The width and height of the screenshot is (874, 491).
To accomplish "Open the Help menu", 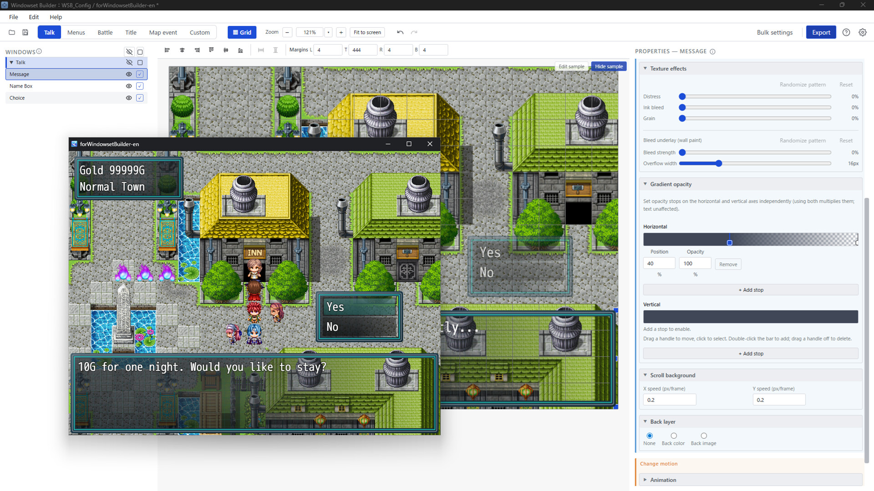I will tap(56, 17).
